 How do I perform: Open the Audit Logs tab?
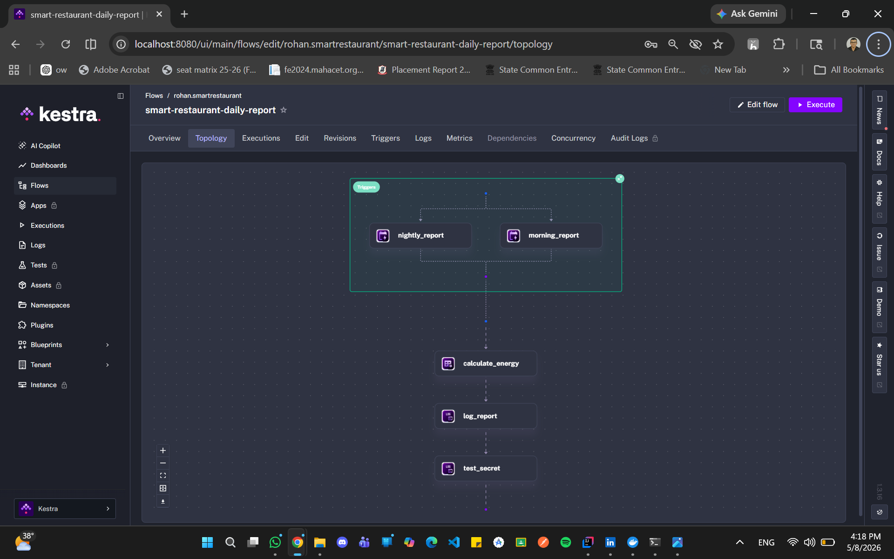tap(634, 138)
